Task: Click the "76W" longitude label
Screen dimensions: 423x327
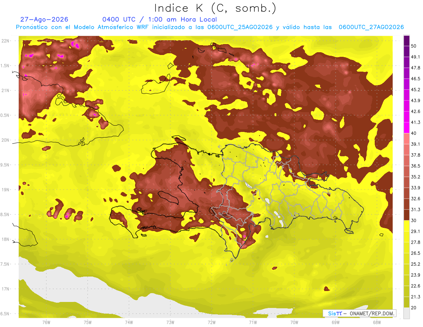Action: click(46, 322)
